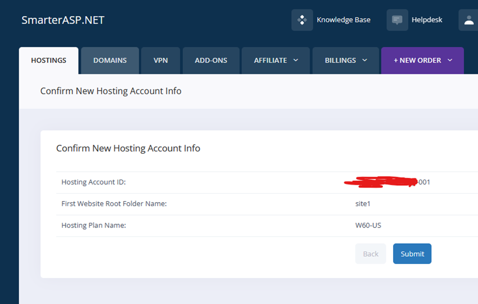Viewport: 478px width, 304px height.
Task: Submit the new hosting account
Action: point(412,254)
